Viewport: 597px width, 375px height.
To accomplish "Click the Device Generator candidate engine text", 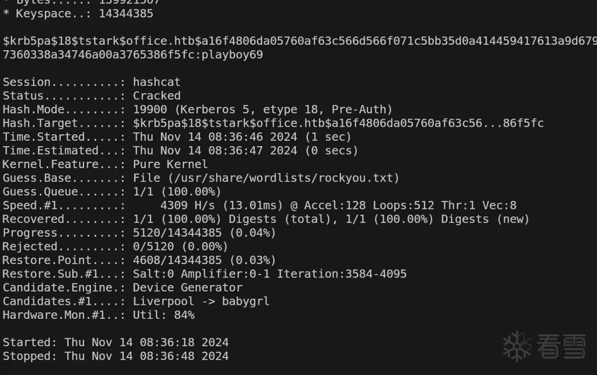I will pyautogui.click(x=187, y=287).
